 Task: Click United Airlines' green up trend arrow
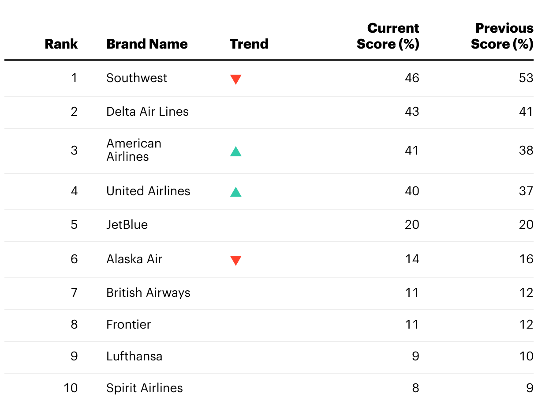click(235, 192)
